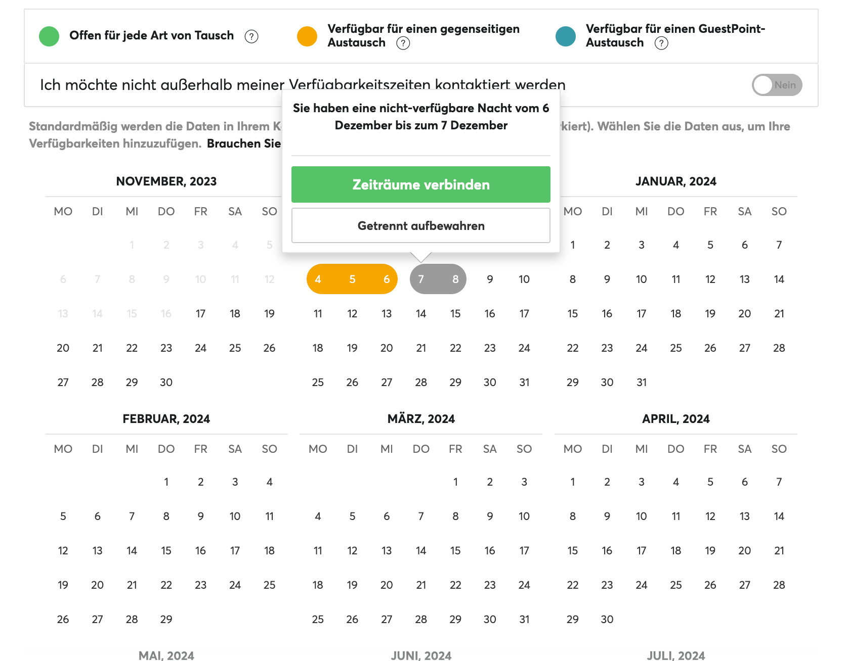Choose February 29, 2024
The image size is (847, 661).
166,619
